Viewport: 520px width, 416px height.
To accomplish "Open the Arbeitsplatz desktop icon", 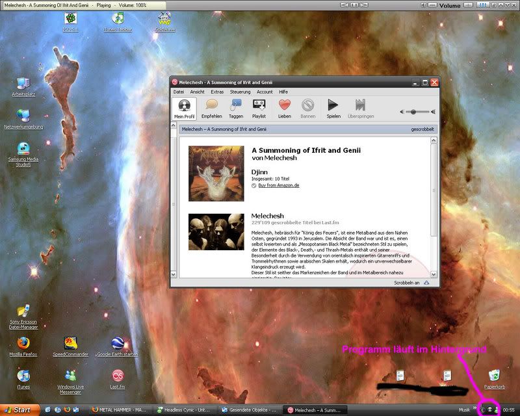I will (23, 87).
